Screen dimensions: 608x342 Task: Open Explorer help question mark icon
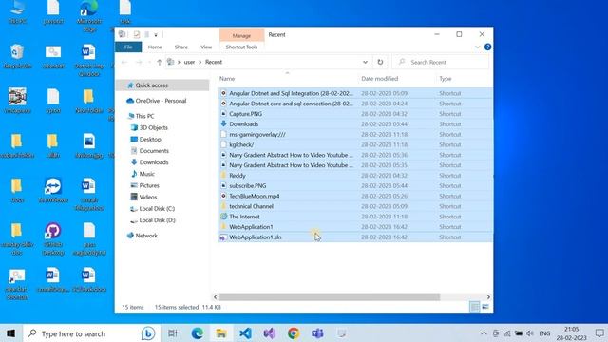(487, 47)
